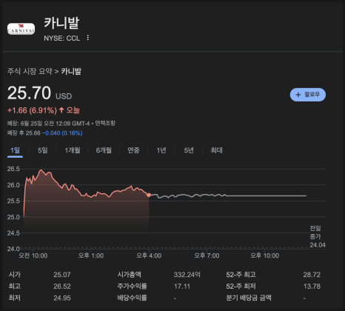
Task: Switch to the 5일 chart tab
Action: click(x=43, y=150)
